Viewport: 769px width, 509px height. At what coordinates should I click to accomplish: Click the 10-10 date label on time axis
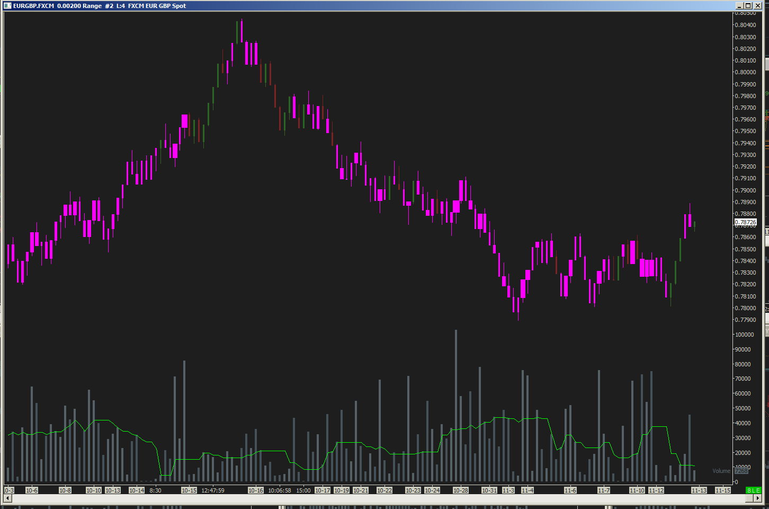94,490
